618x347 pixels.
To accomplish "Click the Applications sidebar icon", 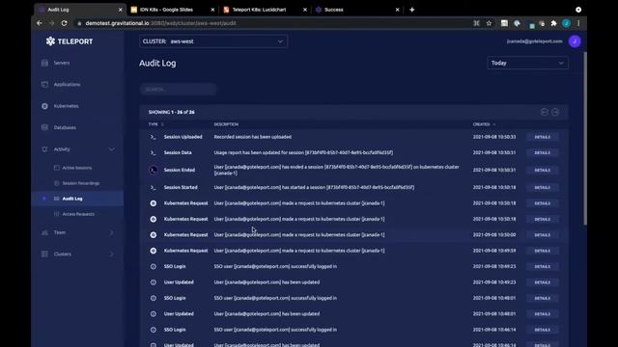I will pos(44,85).
